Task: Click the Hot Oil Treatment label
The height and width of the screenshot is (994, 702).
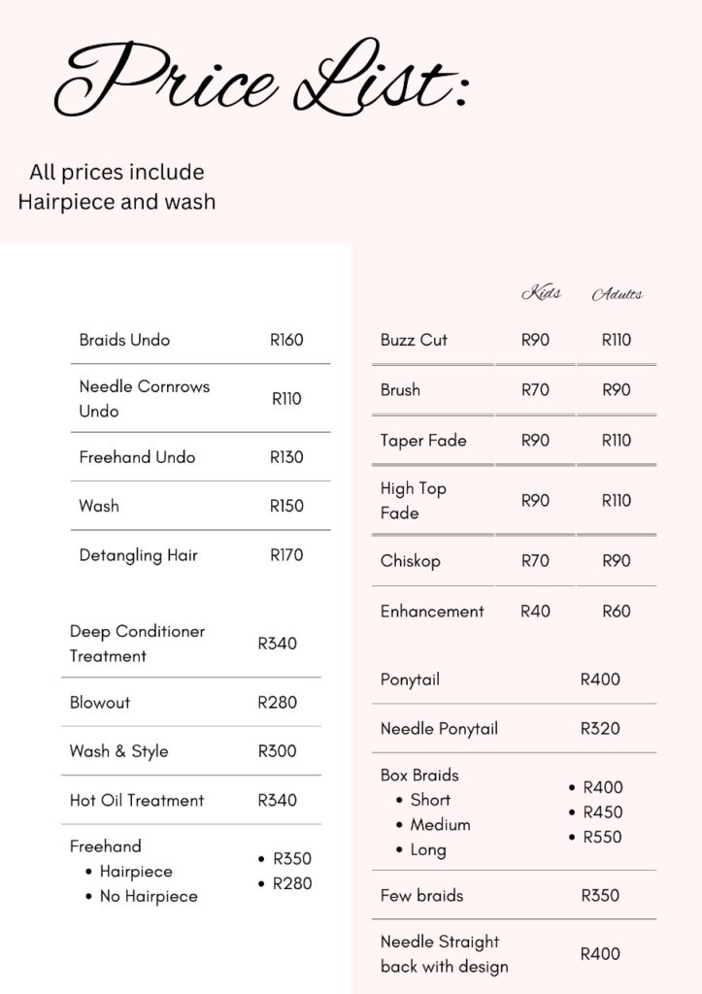Action: pos(137,800)
